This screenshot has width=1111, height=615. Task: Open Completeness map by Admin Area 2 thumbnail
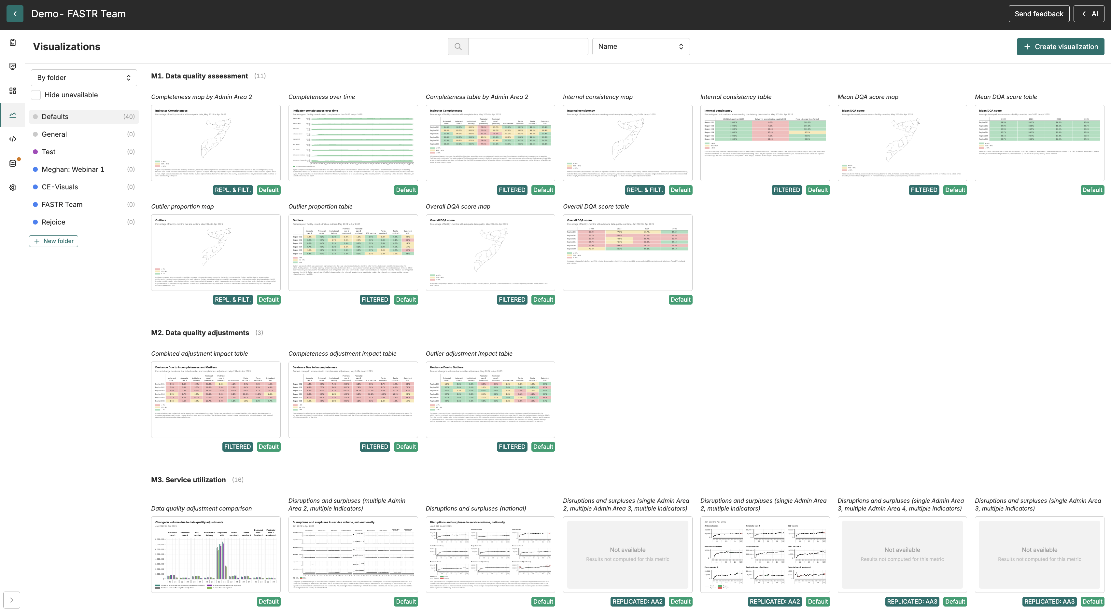[x=216, y=143]
